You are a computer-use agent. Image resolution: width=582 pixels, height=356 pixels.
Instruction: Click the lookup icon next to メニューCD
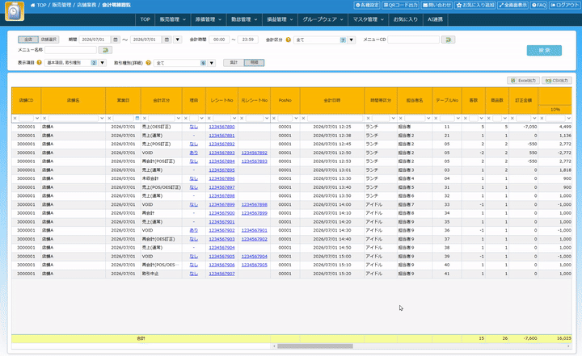coord(448,40)
